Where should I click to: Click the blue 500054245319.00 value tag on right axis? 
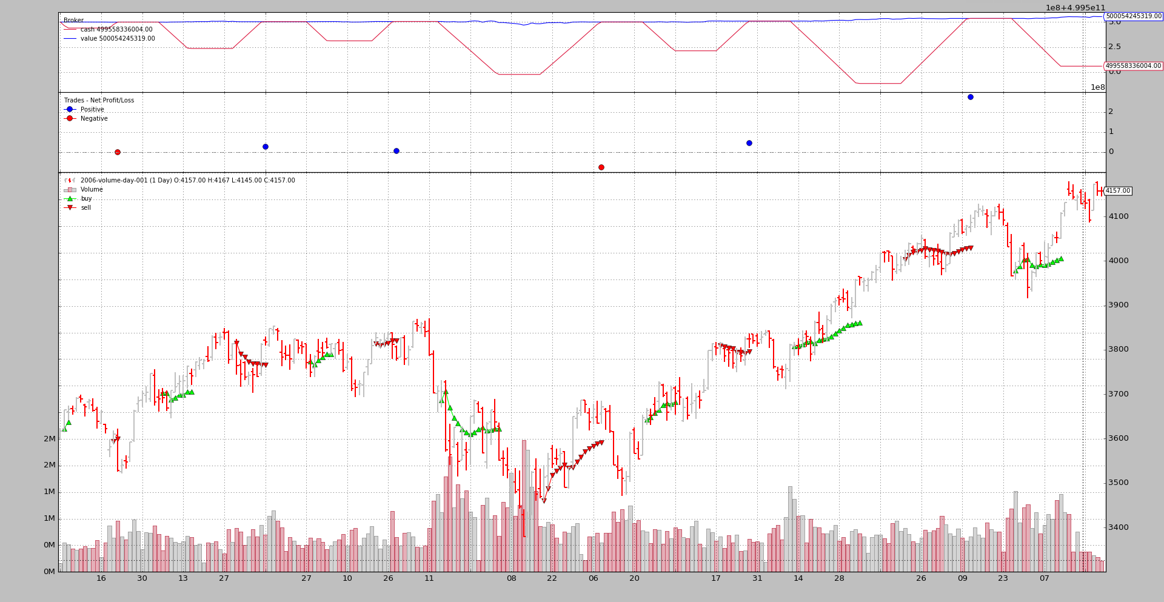(1132, 16)
